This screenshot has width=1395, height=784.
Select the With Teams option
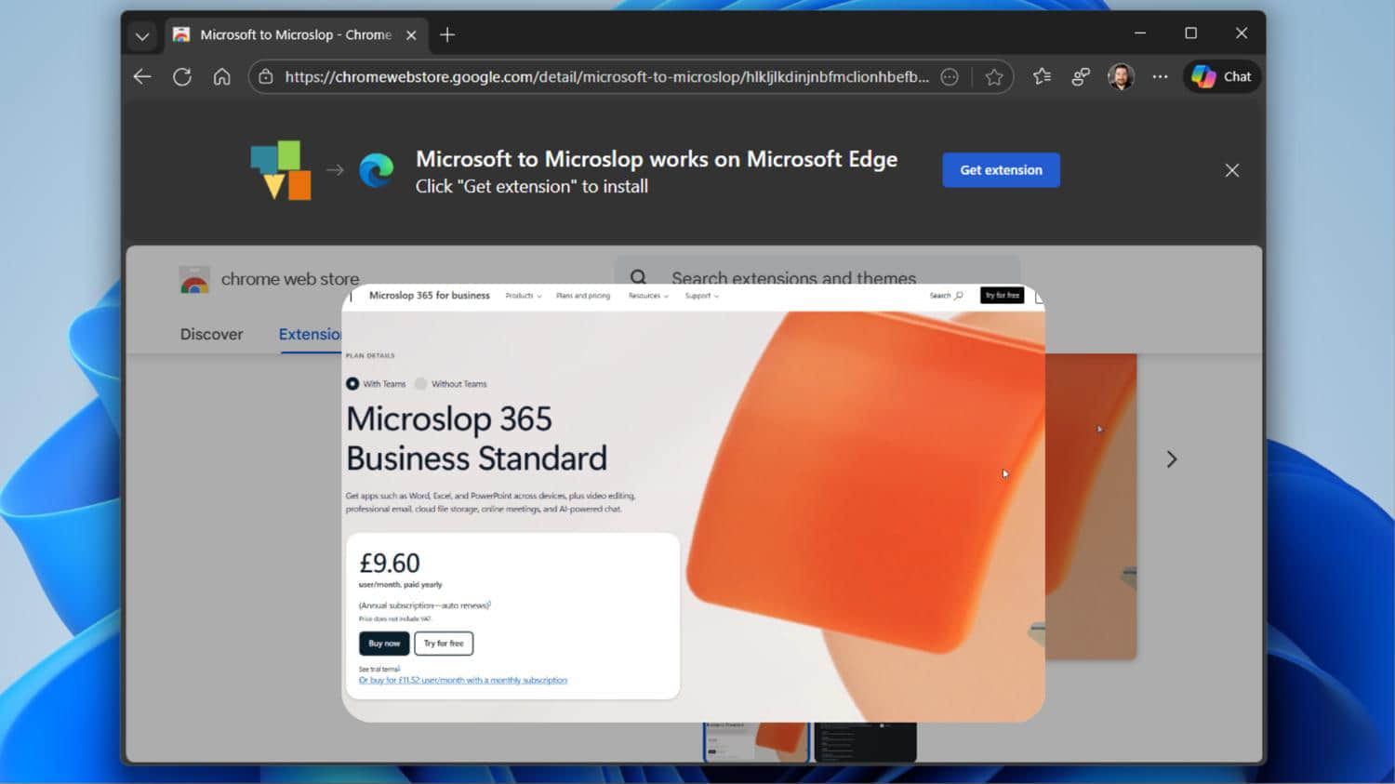coord(353,383)
